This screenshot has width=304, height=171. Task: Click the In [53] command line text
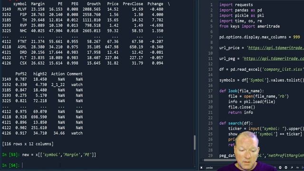pos(59,155)
